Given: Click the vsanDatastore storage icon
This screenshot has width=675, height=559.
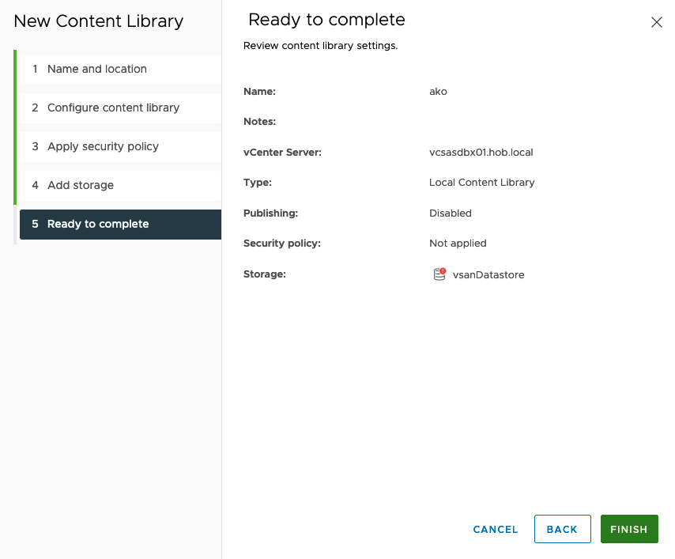Looking at the screenshot, I should tap(439, 274).
